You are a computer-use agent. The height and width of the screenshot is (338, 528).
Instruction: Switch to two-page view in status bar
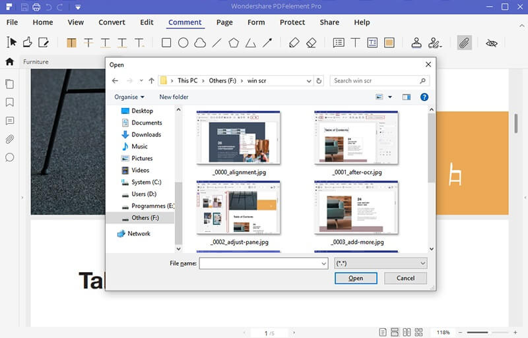pos(407,332)
